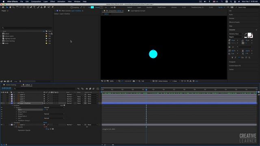The width and height of the screenshot is (260, 146).
Task: Open the 1 View layout dropdown
Action: pyautogui.click(x=176, y=81)
